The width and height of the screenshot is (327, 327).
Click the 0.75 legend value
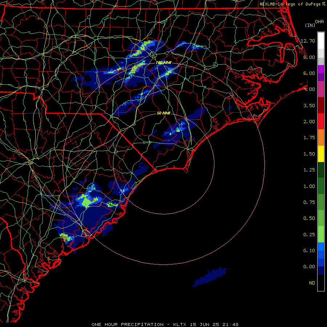tap(309, 202)
